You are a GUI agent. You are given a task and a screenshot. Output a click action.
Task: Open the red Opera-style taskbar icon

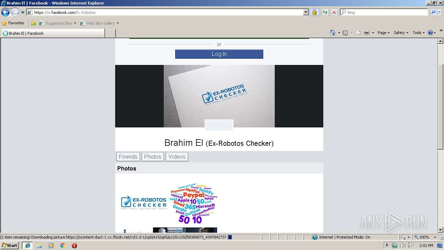pos(74,245)
